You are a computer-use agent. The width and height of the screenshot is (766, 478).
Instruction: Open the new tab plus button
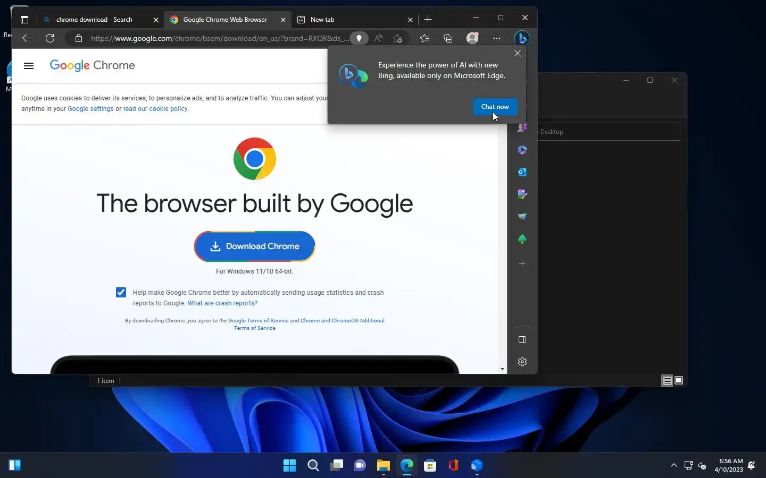click(428, 20)
